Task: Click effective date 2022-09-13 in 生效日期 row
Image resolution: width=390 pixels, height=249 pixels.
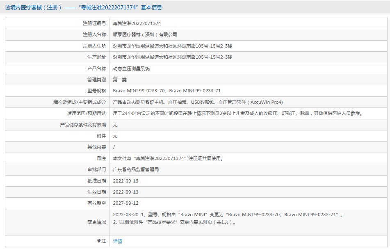Action: (125, 192)
